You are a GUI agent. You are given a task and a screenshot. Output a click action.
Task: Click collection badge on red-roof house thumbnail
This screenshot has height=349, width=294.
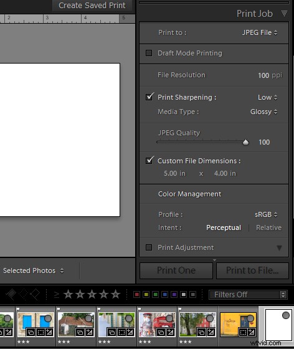coord(80,333)
